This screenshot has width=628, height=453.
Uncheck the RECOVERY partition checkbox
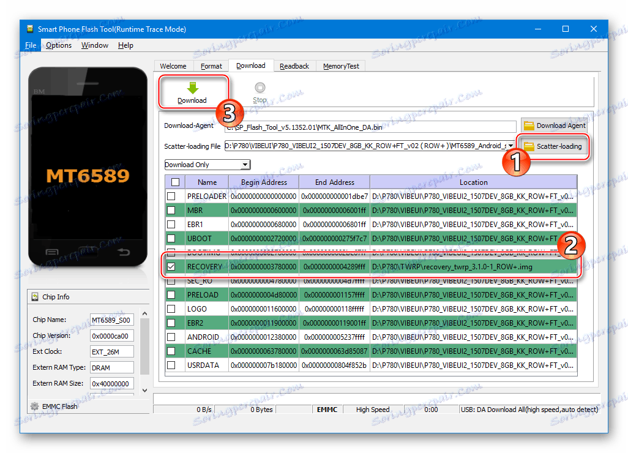click(172, 266)
